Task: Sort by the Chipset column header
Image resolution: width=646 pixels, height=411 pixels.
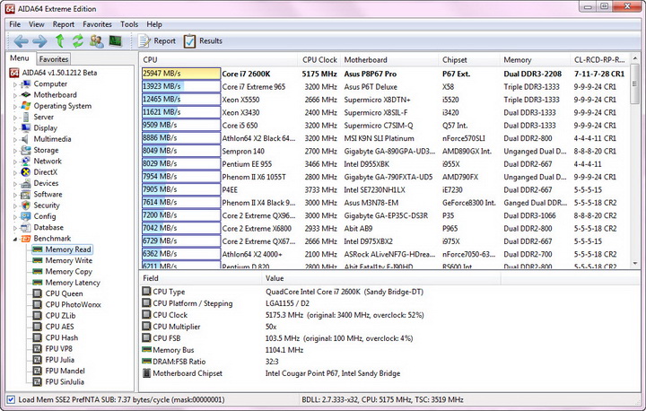Action: (x=469, y=60)
